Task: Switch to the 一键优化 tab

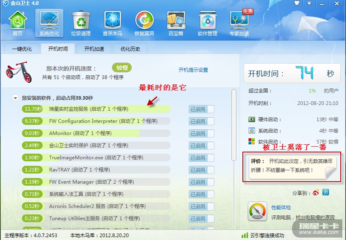Action: pyautogui.click(x=22, y=49)
